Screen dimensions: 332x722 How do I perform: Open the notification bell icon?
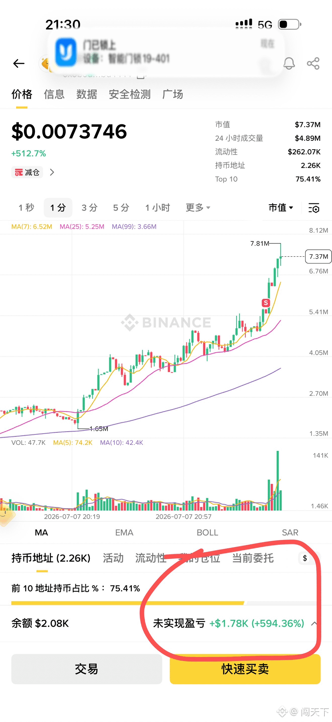coord(289,63)
